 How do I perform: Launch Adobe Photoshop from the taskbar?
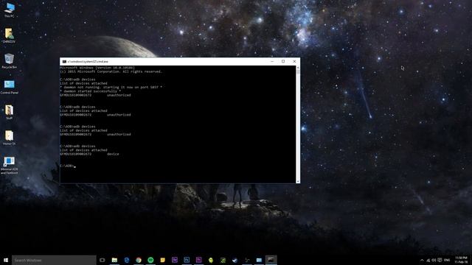(x=187, y=260)
